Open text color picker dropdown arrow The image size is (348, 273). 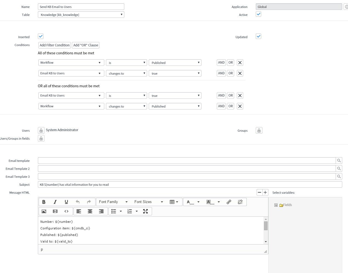click(198, 202)
